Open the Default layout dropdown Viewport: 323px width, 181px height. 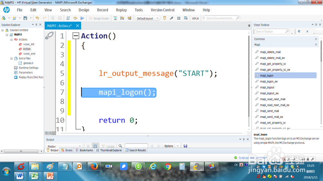point(148,18)
